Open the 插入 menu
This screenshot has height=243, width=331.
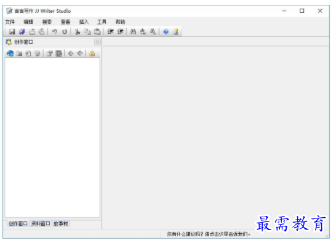[x=84, y=22]
